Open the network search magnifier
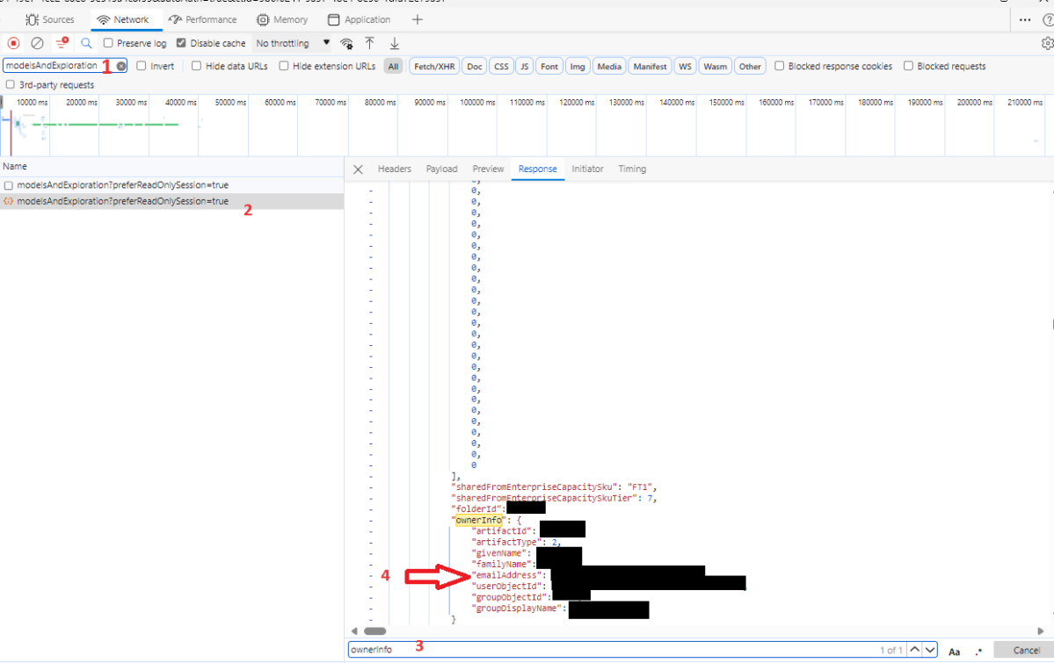This screenshot has width=1054, height=663. (x=85, y=42)
